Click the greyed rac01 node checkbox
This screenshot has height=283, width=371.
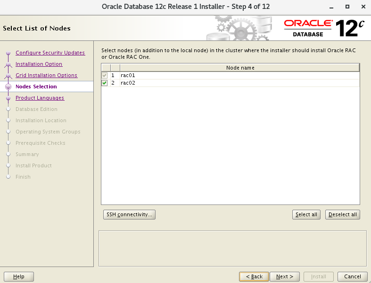click(104, 75)
